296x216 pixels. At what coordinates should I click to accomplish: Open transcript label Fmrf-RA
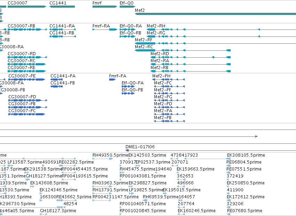(101, 26)
